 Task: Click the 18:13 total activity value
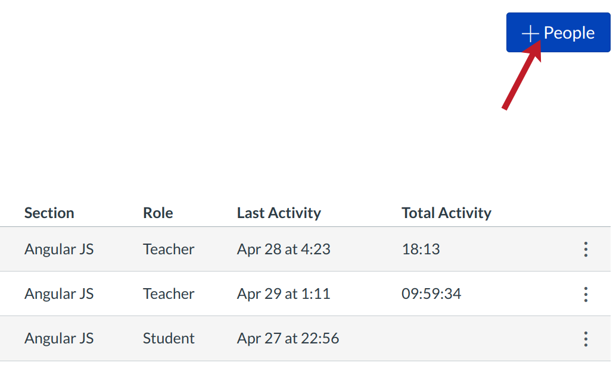pyautogui.click(x=421, y=250)
